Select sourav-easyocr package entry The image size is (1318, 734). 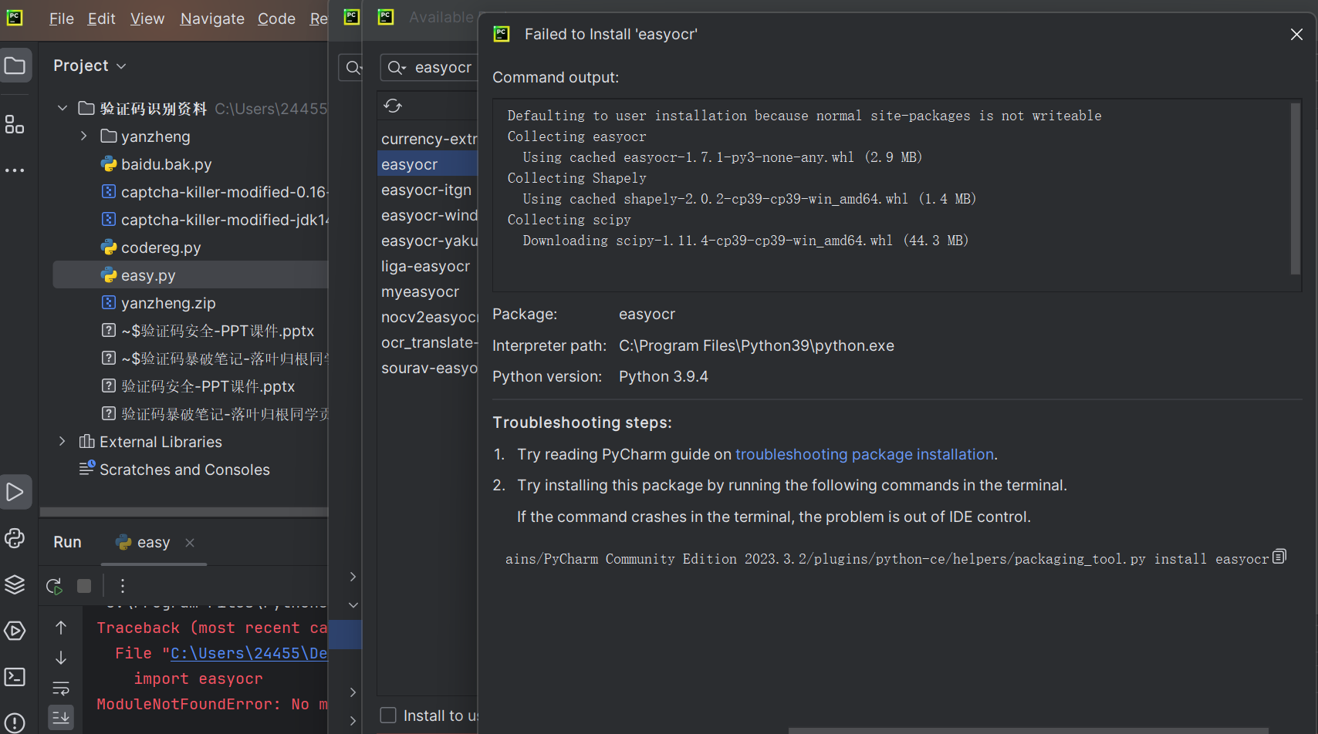click(x=428, y=368)
